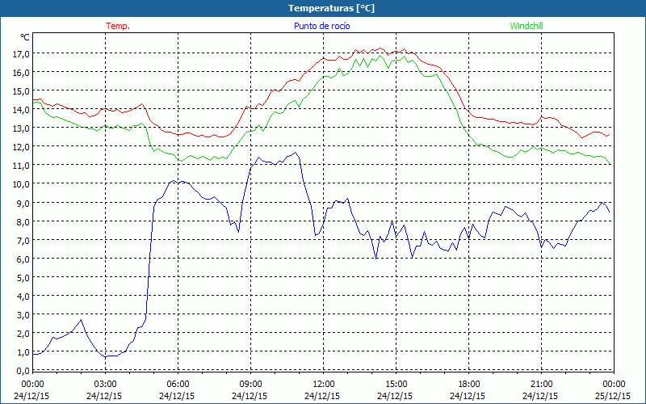This screenshot has width=646, height=404.
Task: Click the Temperaturas [°C] title bar
Action: point(323,8)
